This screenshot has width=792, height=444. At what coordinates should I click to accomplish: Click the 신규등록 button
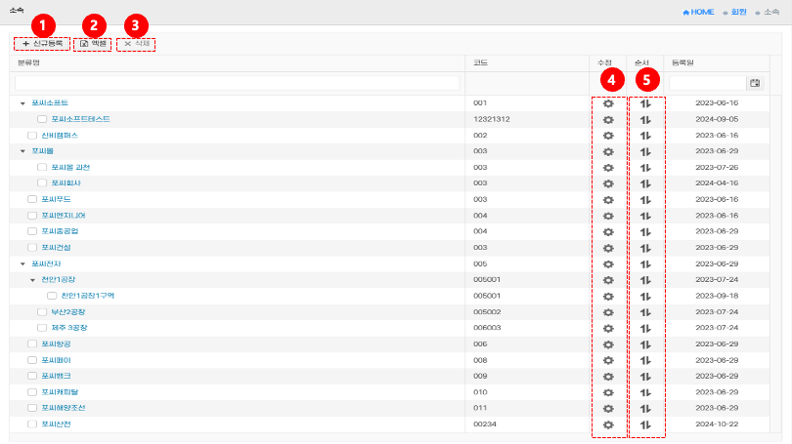click(42, 44)
